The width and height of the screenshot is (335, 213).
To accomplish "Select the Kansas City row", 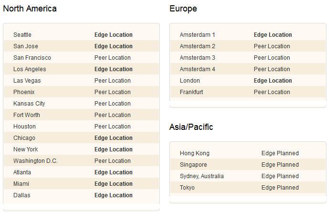I will coord(81,104).
